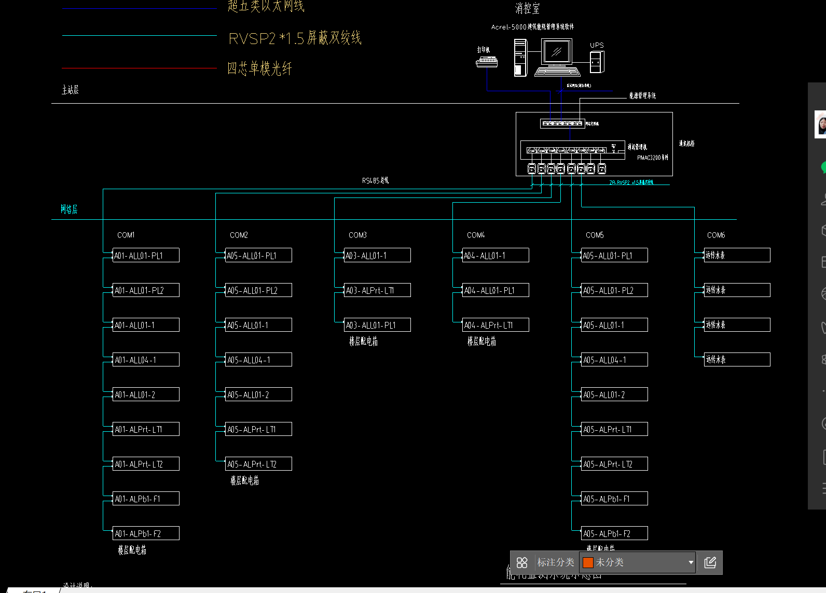
Task: Select the printer symbol in the drawing
Action: point(487,62)
